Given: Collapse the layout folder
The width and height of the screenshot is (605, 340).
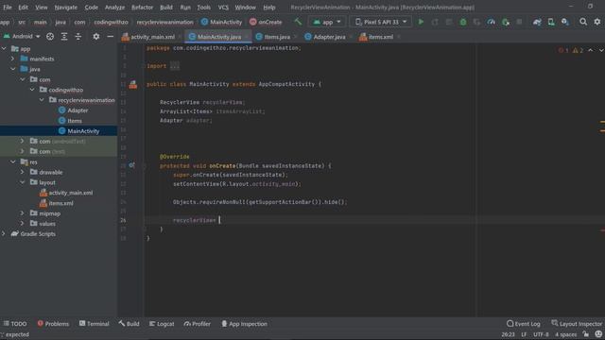Looking at the screenshot, I should coord(22,182).
